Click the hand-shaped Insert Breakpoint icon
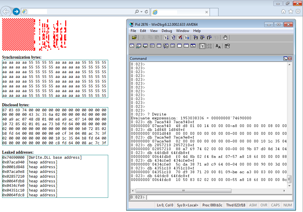Viewport: 303px width, 212px height. [x=225, y=38]
